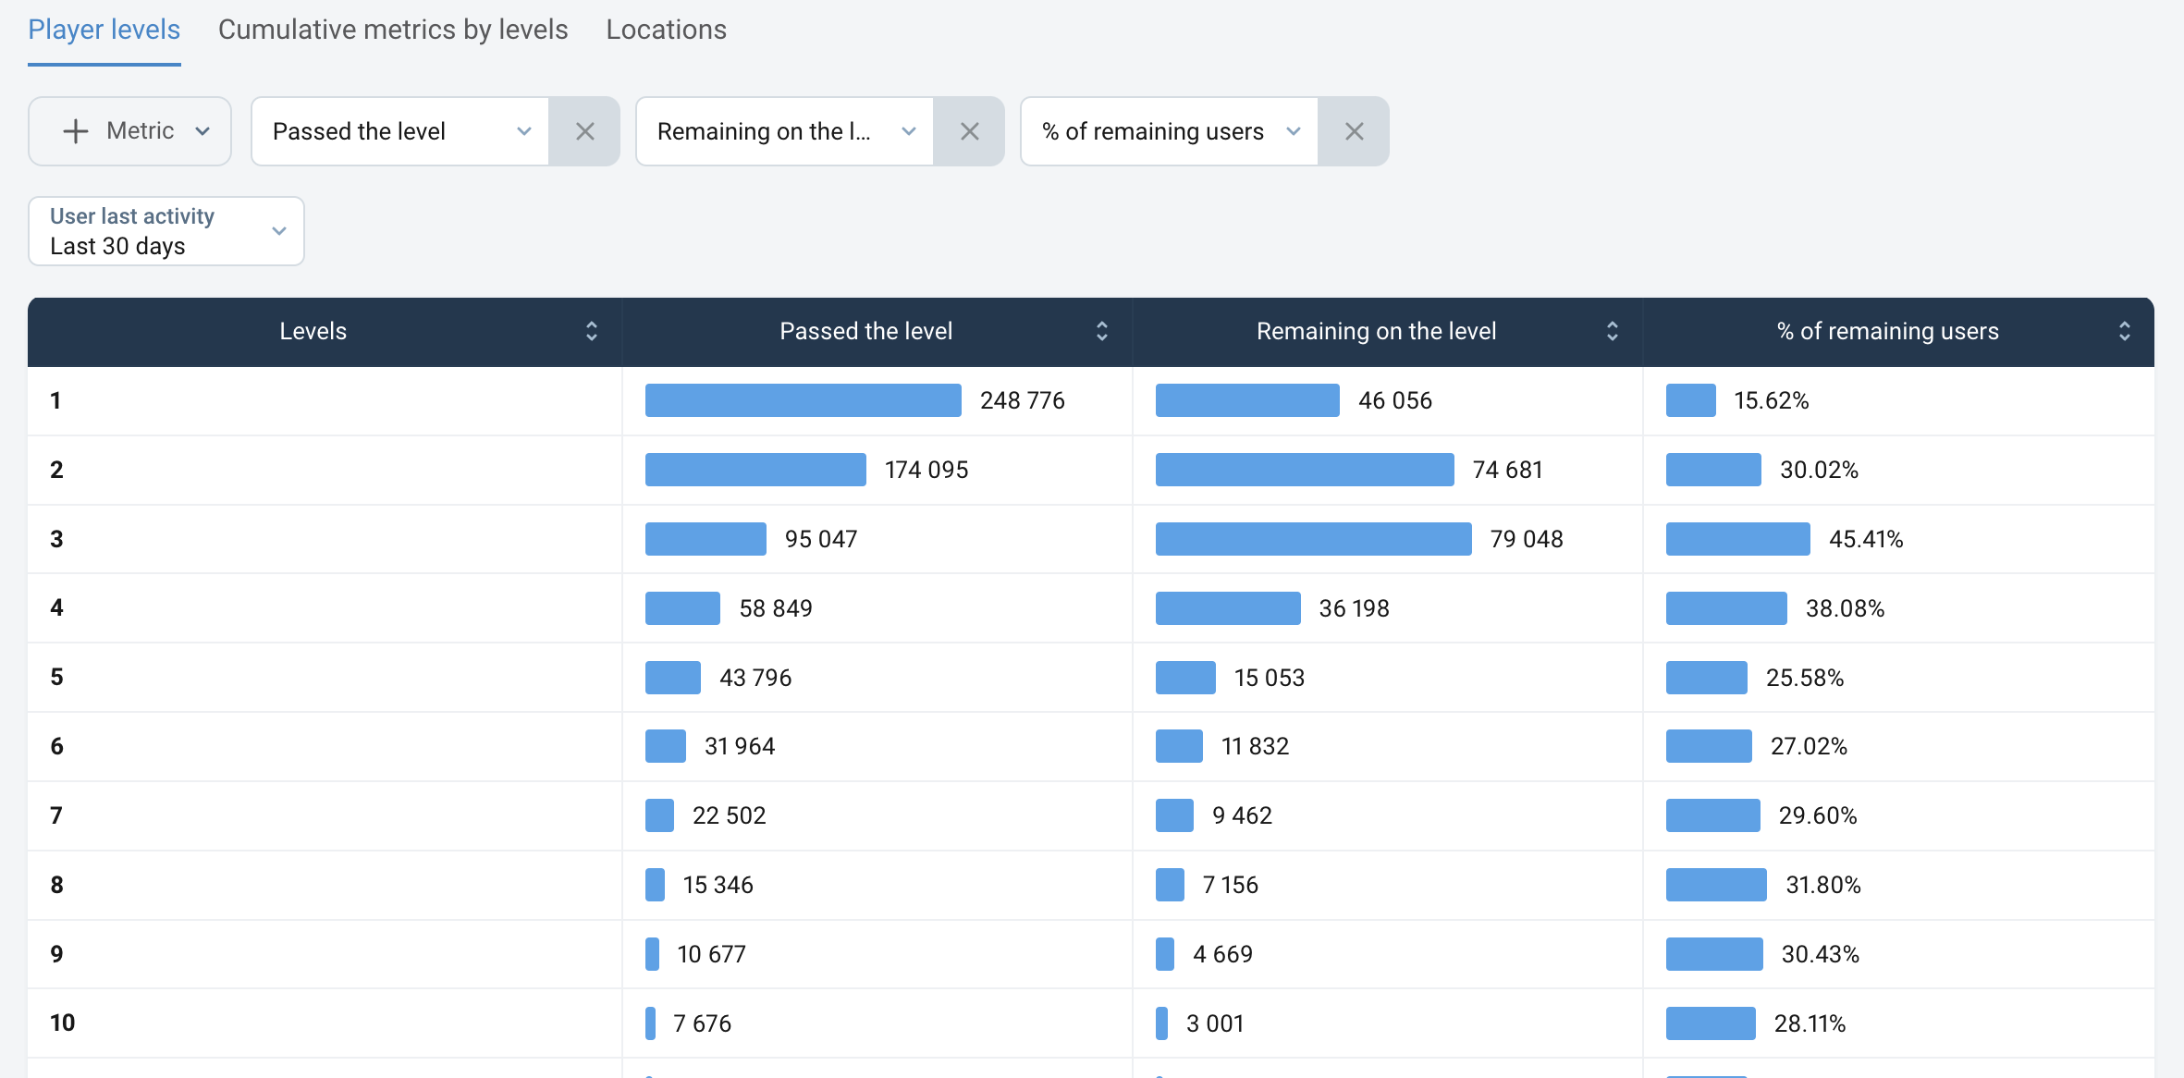Remove the % of remaining users metric
This screenshot has height=1078, width=2184.
(1354, 131)
